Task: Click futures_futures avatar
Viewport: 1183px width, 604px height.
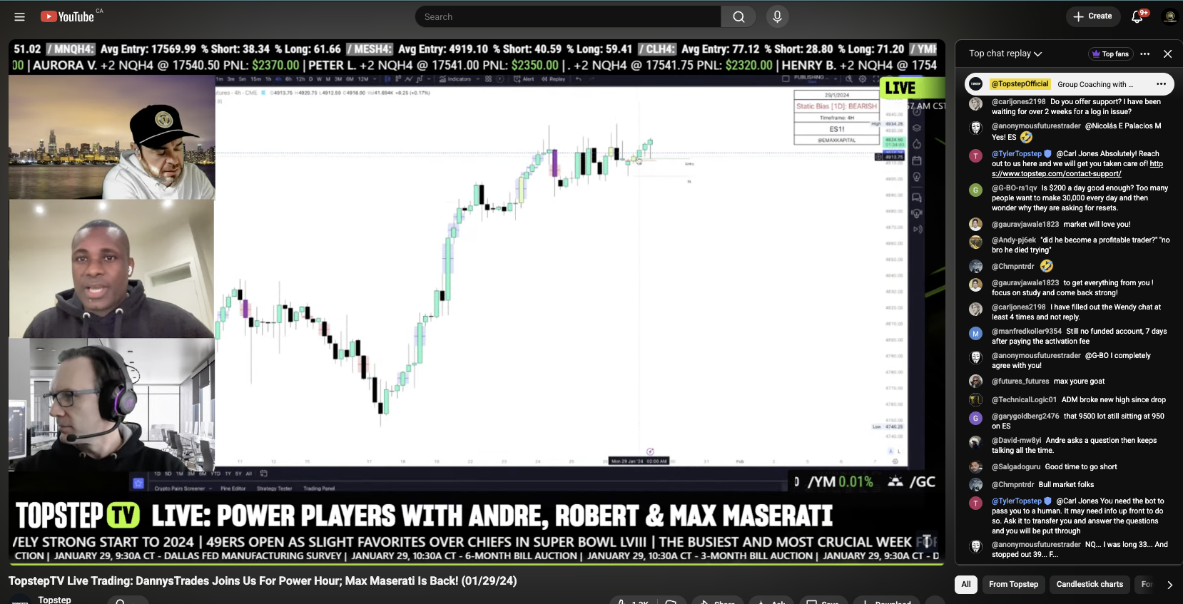Action: click(975, 382)
